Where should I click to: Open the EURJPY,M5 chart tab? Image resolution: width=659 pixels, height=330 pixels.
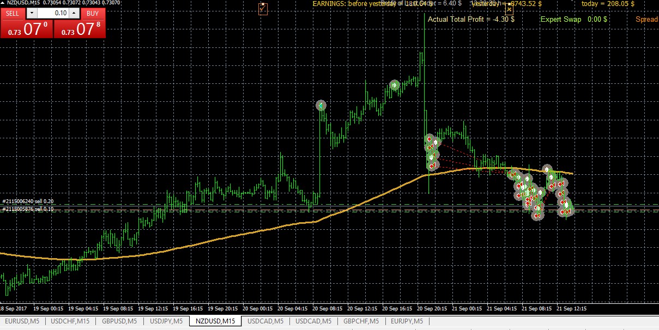click(x=407, y=321)
